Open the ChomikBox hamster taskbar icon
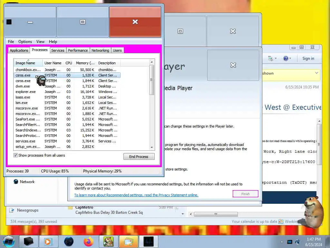Viewport: 330px width, 248px height. (x=108, y=242)
